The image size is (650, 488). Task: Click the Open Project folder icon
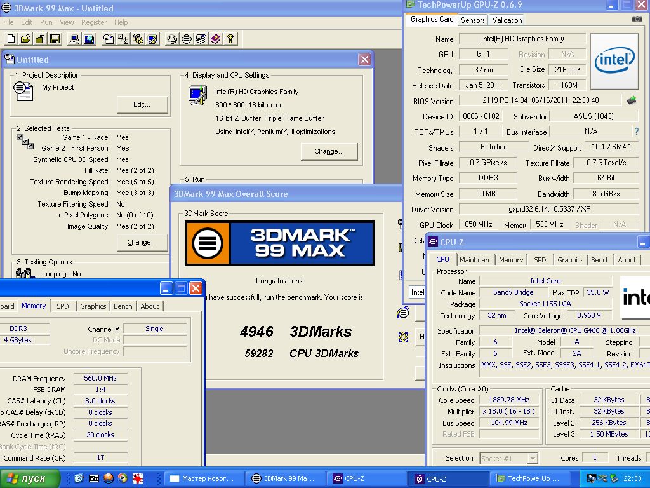click(25, 39)
